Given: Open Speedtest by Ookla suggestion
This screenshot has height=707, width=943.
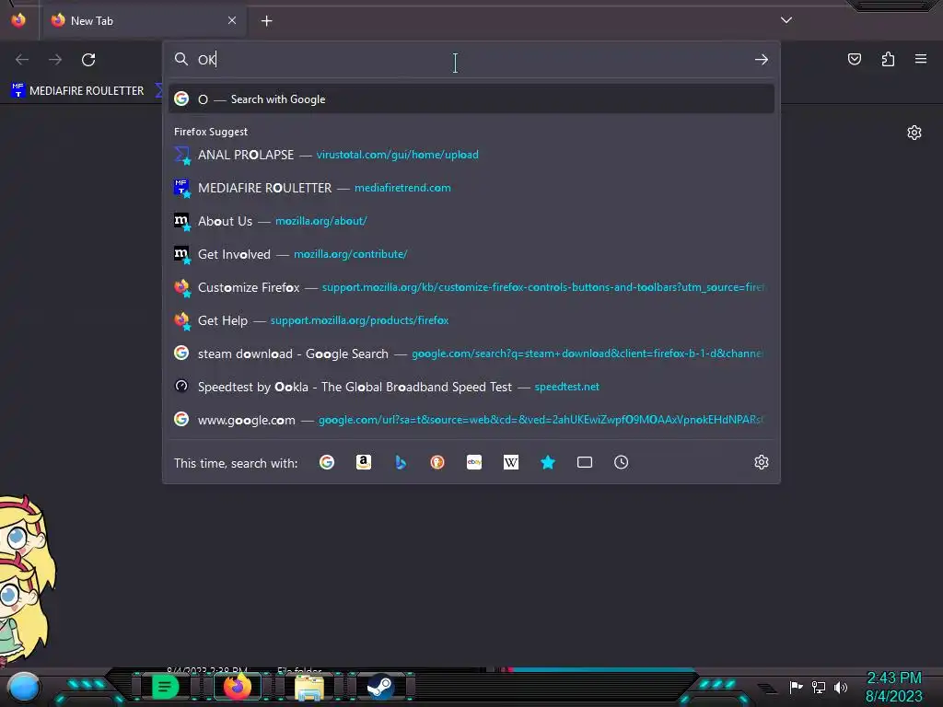Looking at the screenshot, I should [x=471, y=387].
